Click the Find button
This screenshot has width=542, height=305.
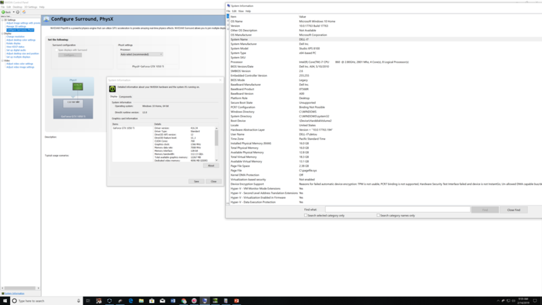(x=485, y=210)
